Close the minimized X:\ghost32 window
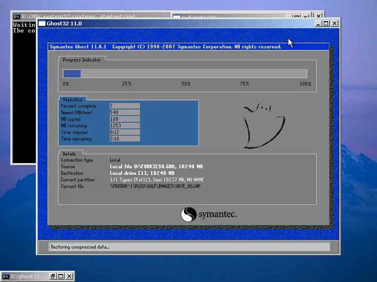Viewport: 377px width, 282px height. point(69,276)
